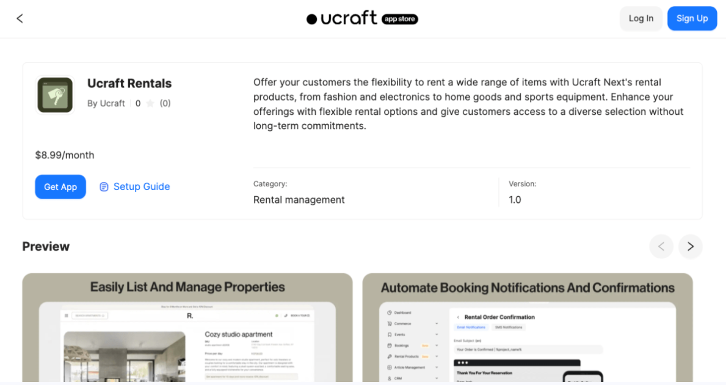Viewport: 726px width, 385px height.
Task: Click the Get App button
Action: (60, 186)
